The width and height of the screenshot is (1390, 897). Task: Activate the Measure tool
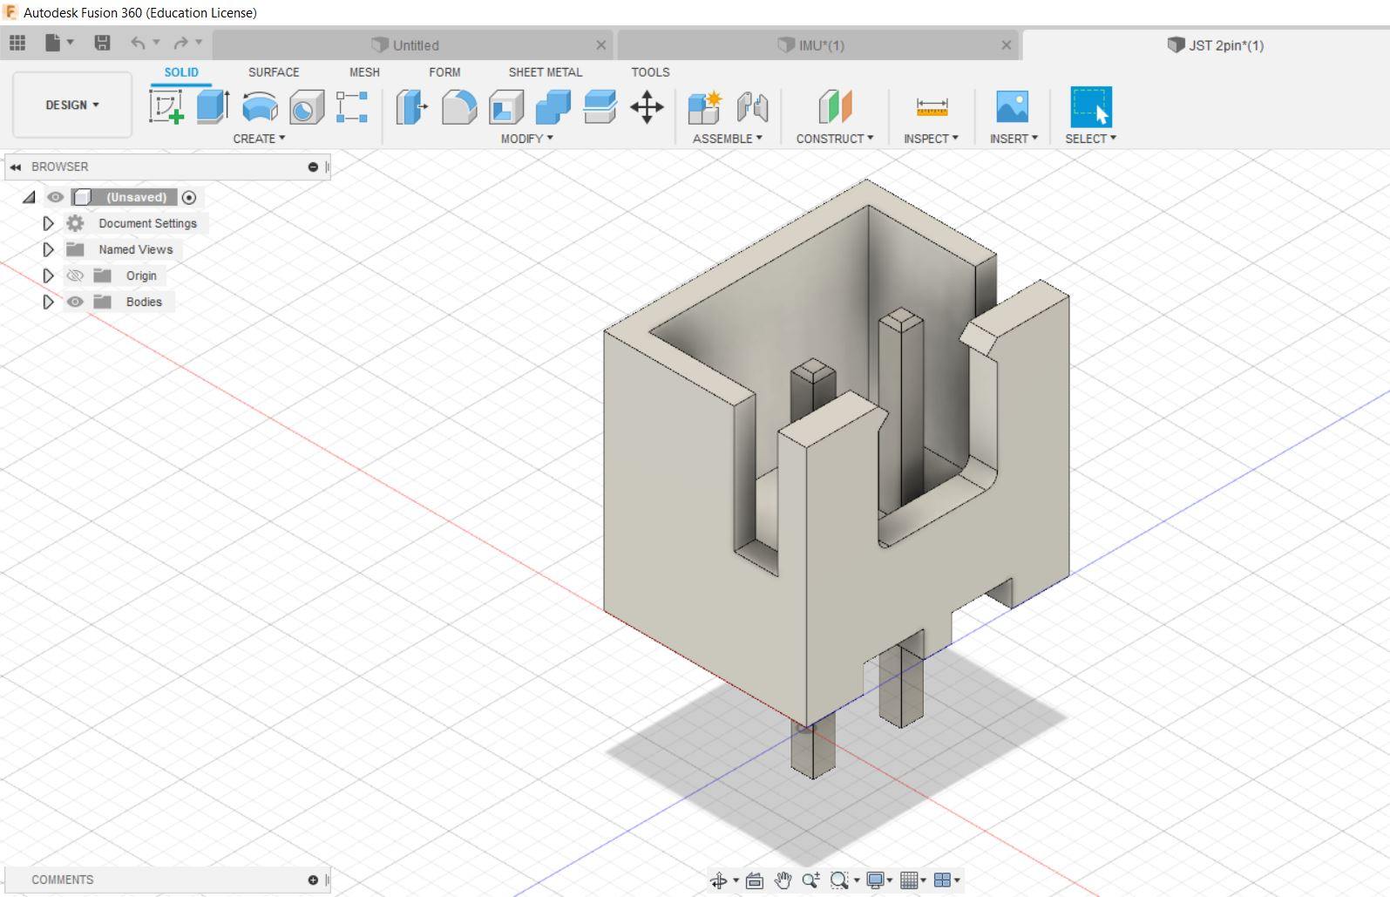point(932,107)
